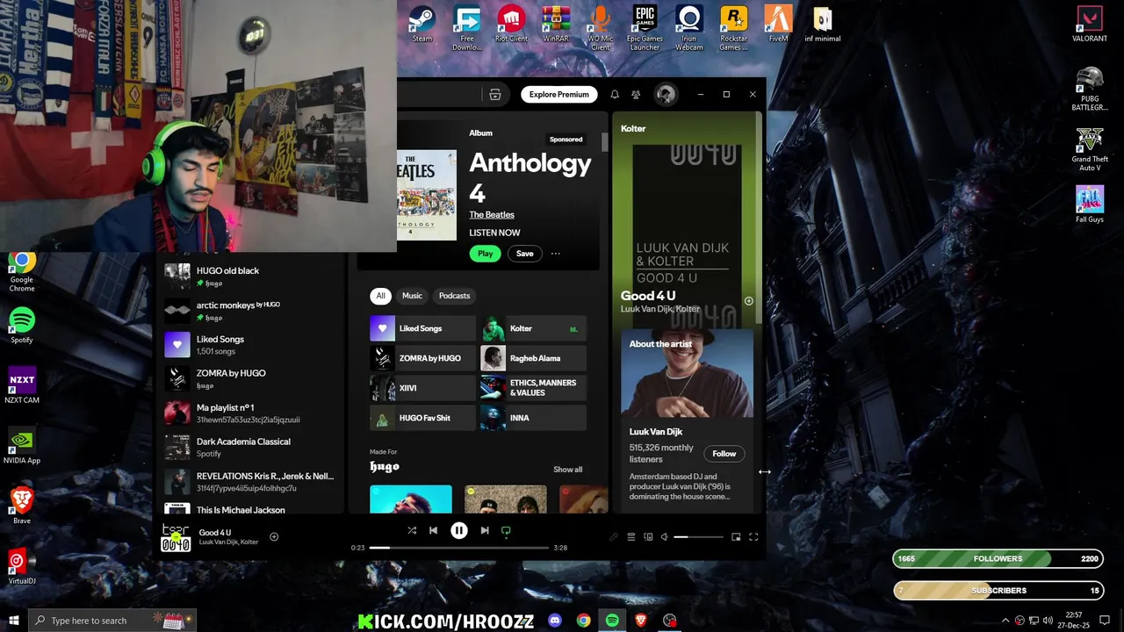Follow Luuk Van Dijk

(x=724, y=454)
